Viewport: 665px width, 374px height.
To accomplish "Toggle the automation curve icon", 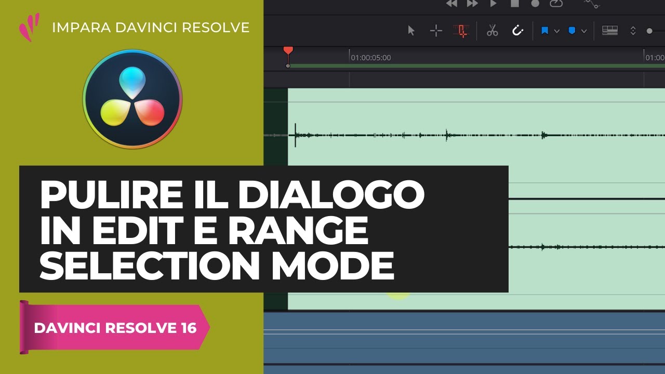I will click(x=591, y=4).
